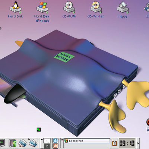Viewport: 149px width, 149px height.
Task: Open the file manager folder icon next to Home
Action: [x=33, y=143]
